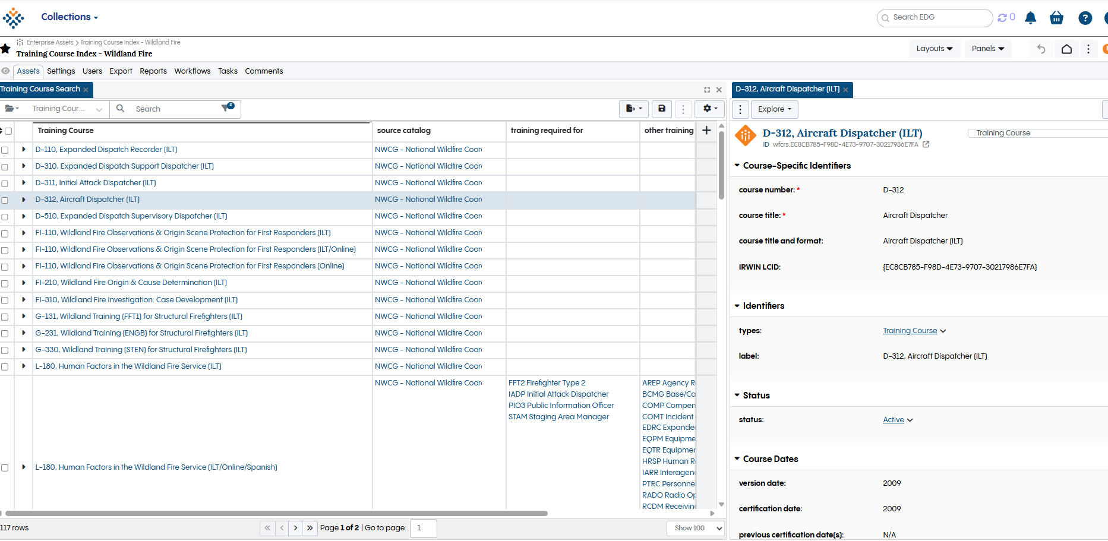The image size is (1108, 541).
Task: Open the G-131 Wildland Training link
Action: click(x=138, y=317)
